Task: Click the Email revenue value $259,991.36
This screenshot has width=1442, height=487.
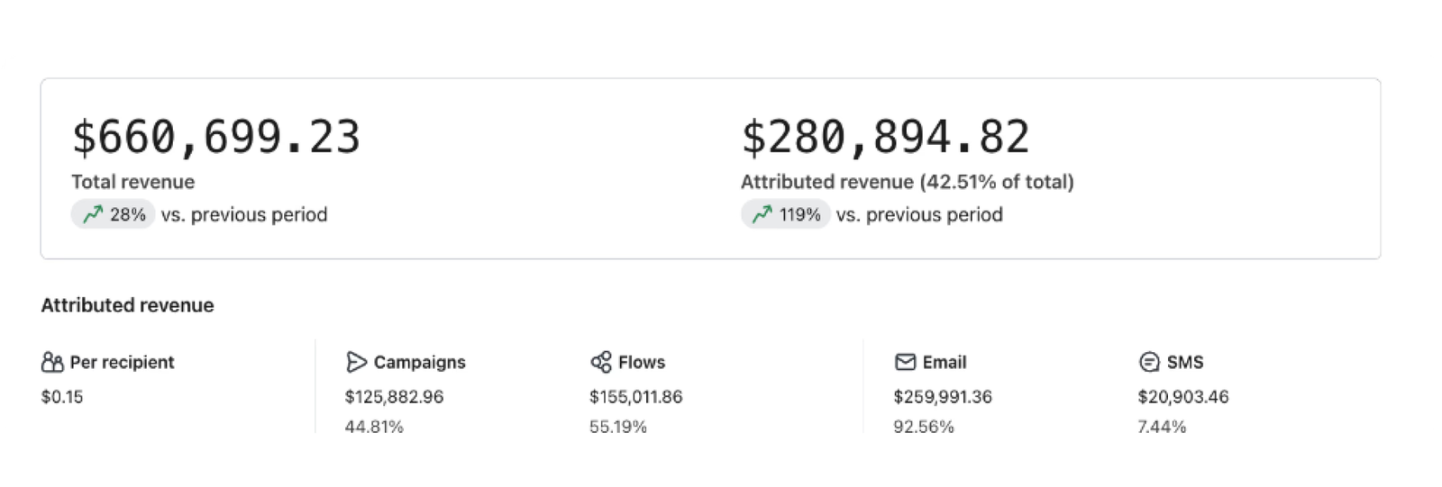Action: pos(942,396)
